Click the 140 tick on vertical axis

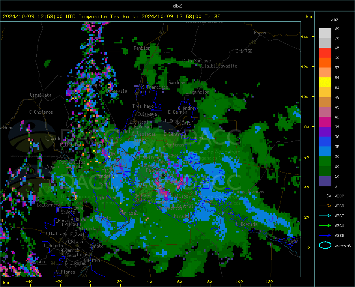pyautogui.click(x=305, y=37)
